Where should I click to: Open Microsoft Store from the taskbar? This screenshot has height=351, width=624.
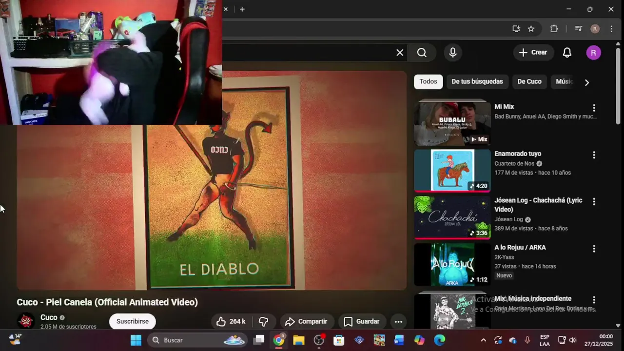click(x=339, y=340)
